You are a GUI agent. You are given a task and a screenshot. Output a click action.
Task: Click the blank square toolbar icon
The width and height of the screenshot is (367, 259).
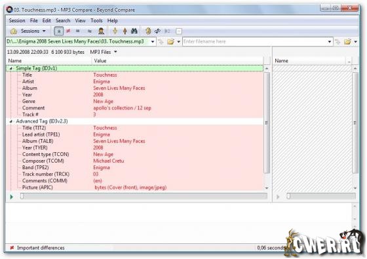click(178, 31)
